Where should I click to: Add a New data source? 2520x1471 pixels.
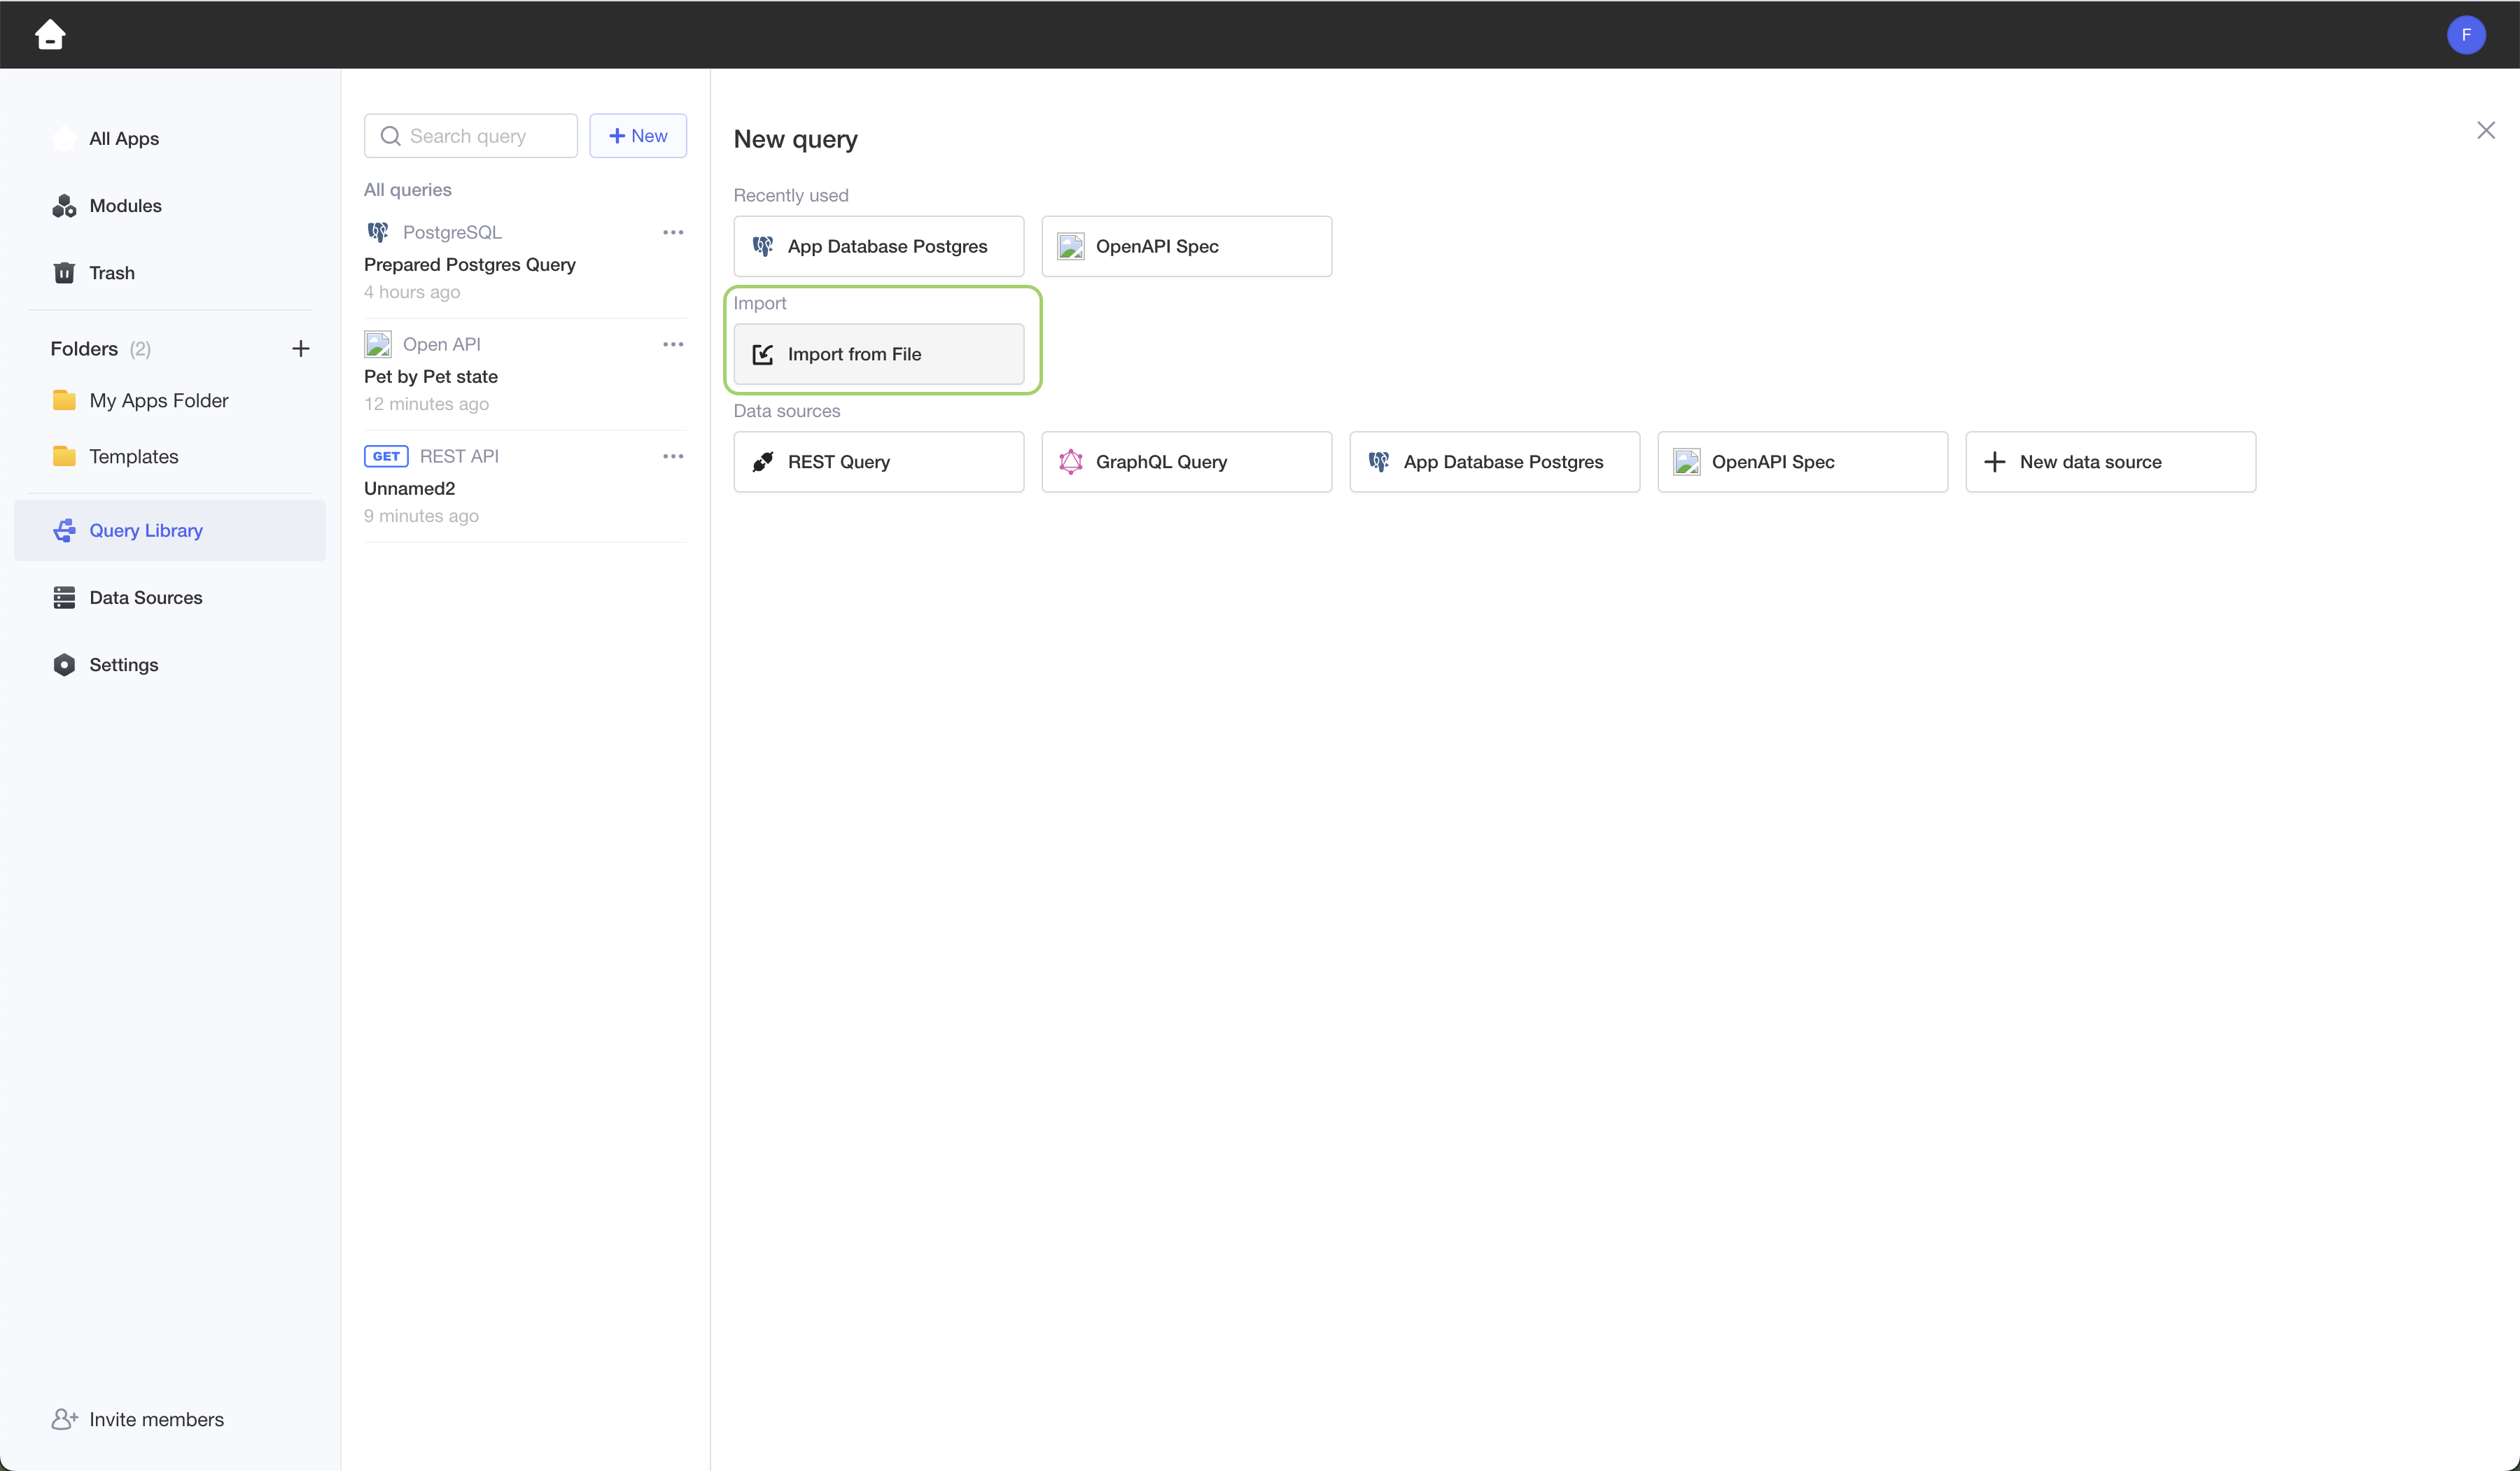click(2110, 462)
